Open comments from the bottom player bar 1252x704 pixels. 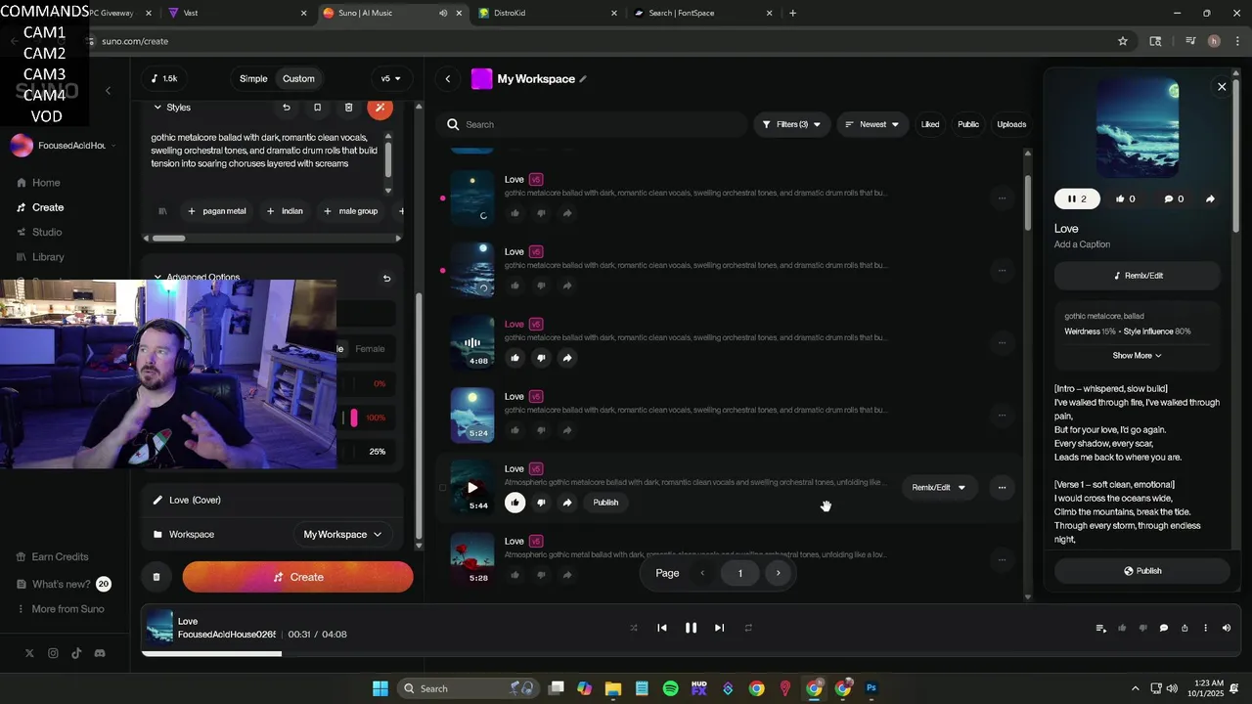[1163, 628]
